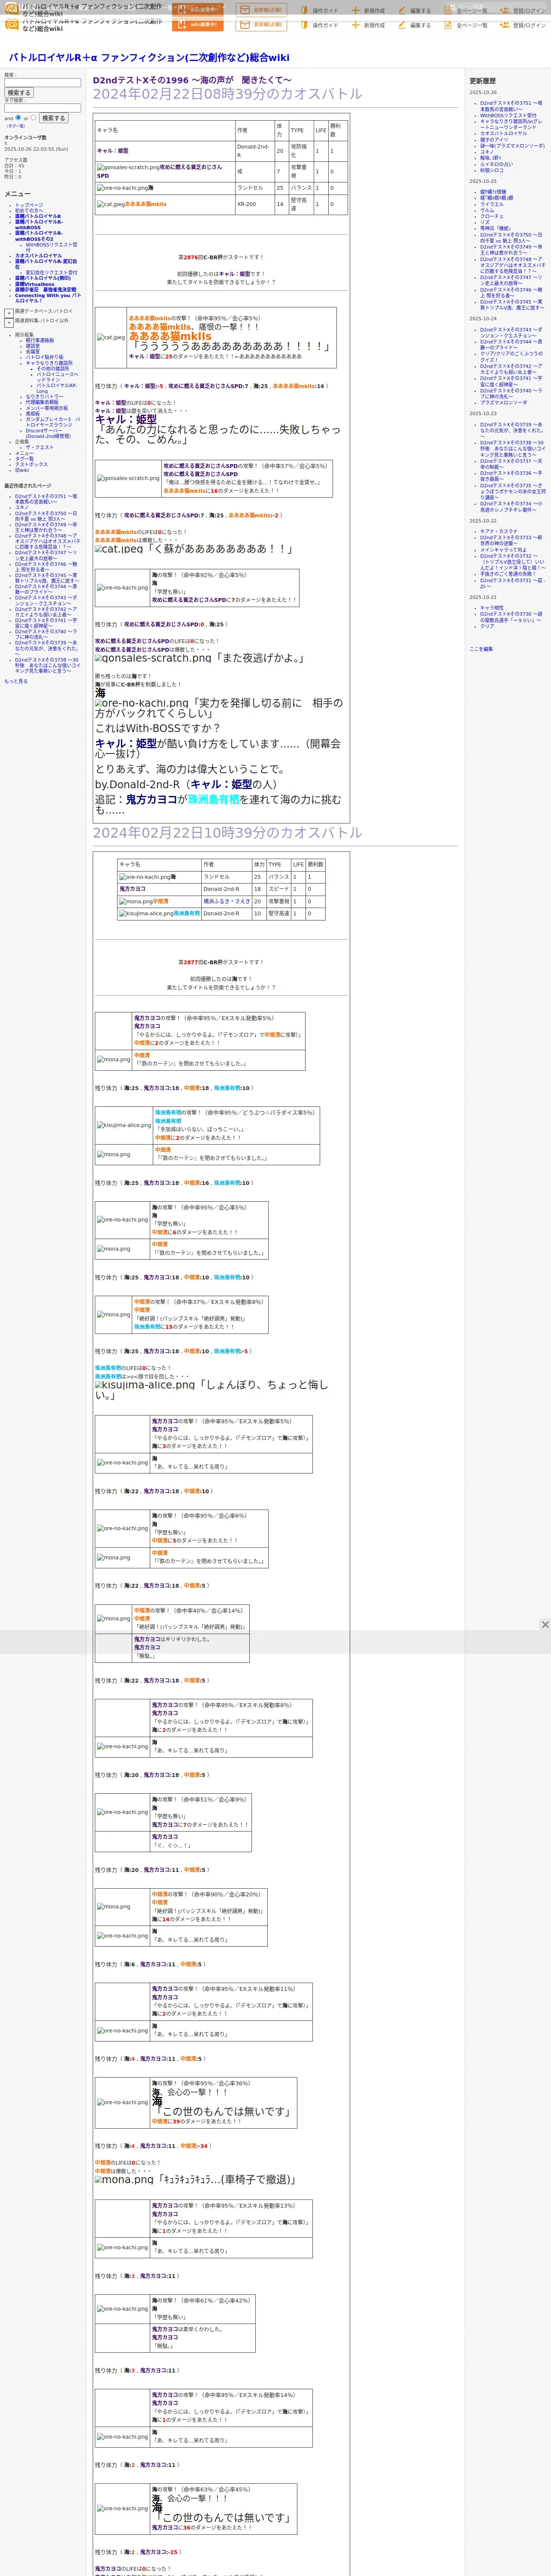Open D2ndテストXその3750 link in recent pages list

tap(46, 516)
